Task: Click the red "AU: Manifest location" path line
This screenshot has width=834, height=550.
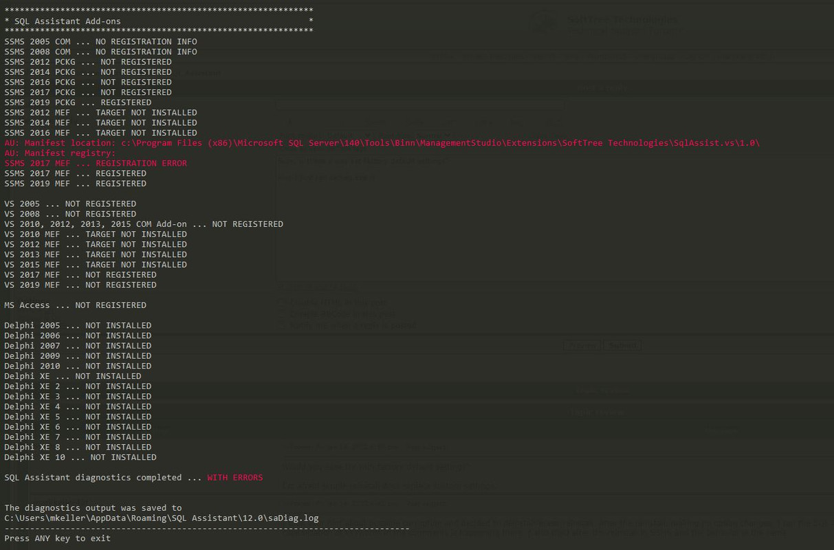Action: point(382,143)
